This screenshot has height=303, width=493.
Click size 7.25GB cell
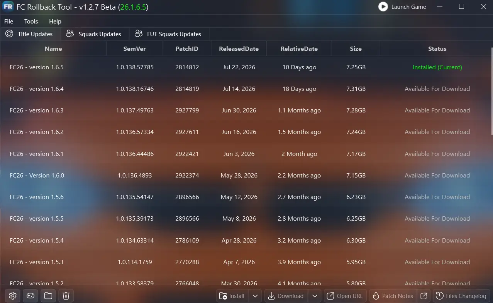(356, 67)
